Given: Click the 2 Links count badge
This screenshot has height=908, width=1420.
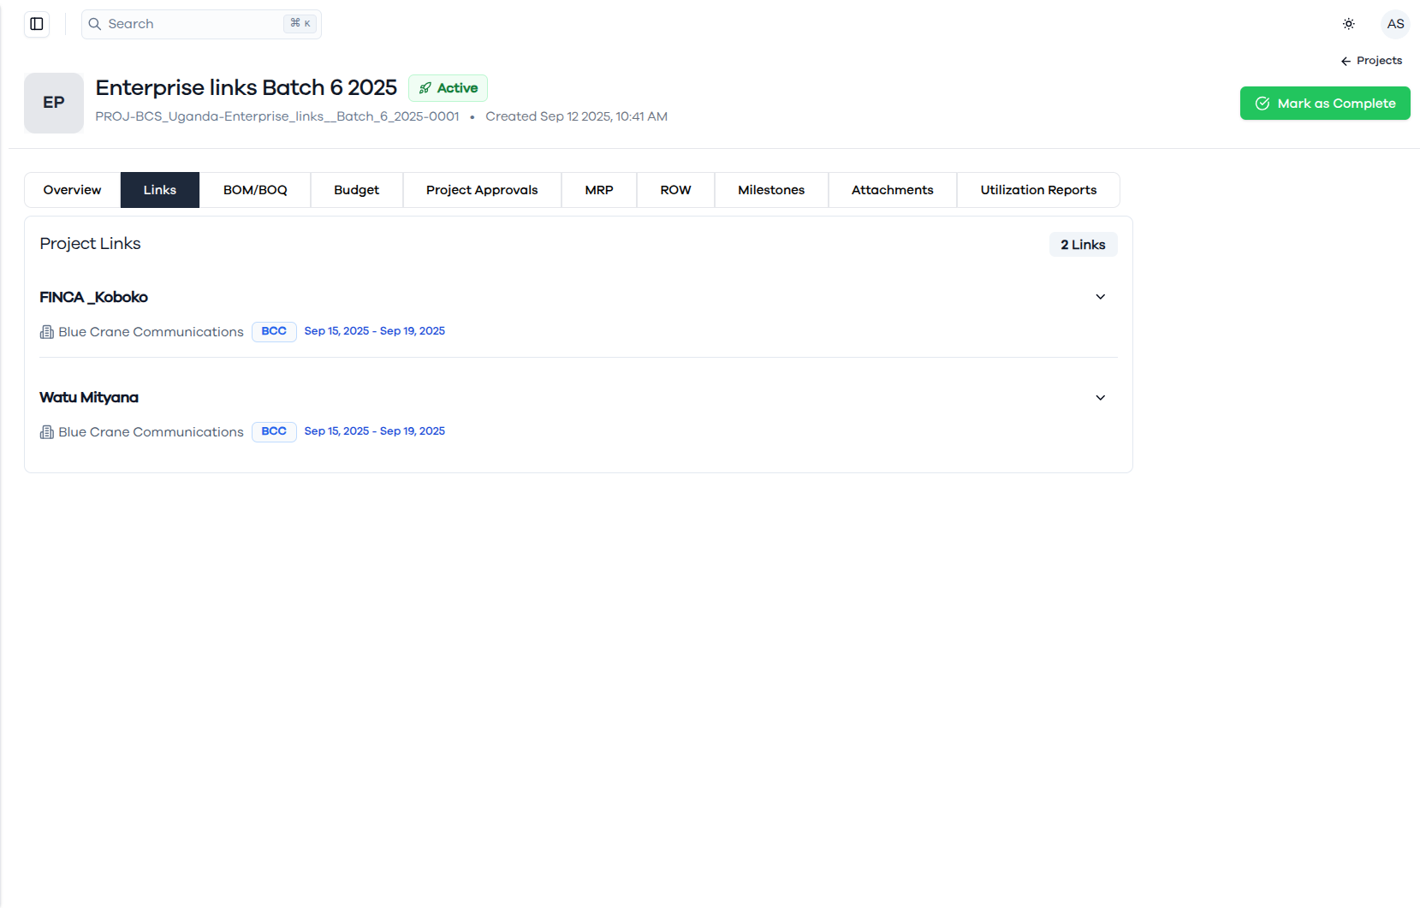Looking at the screenshot, I should tap(1083, 245).
